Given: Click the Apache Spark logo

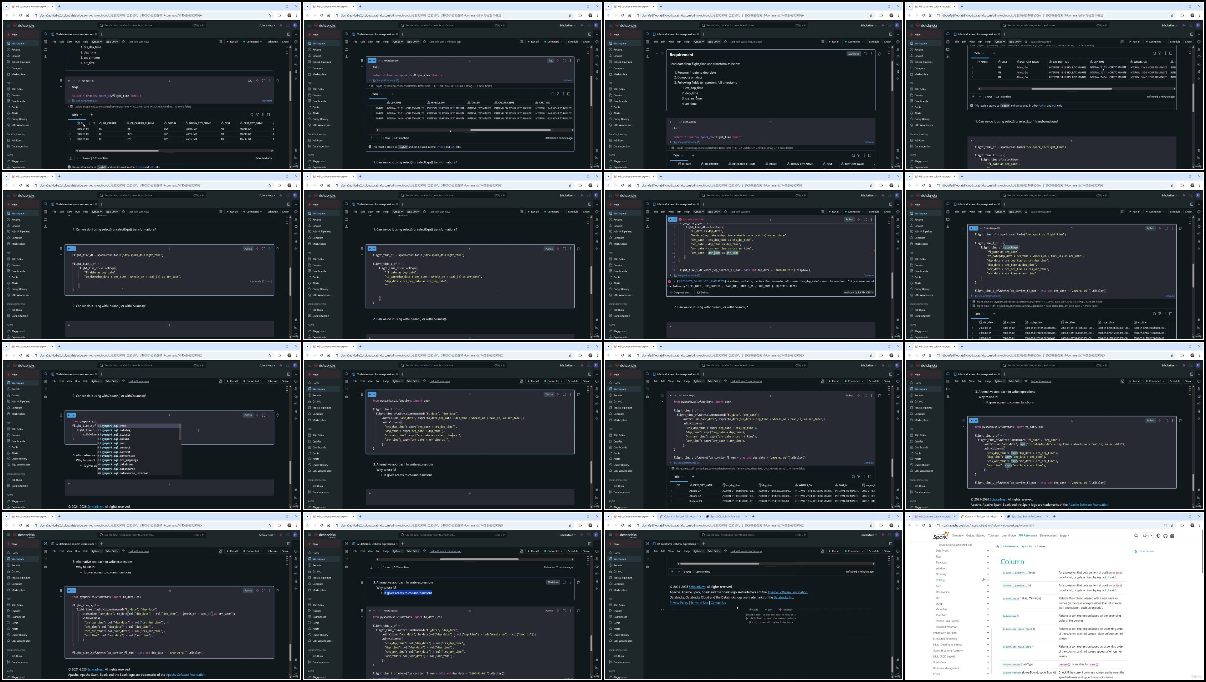Looking at the screenshot, I should 940,536.
